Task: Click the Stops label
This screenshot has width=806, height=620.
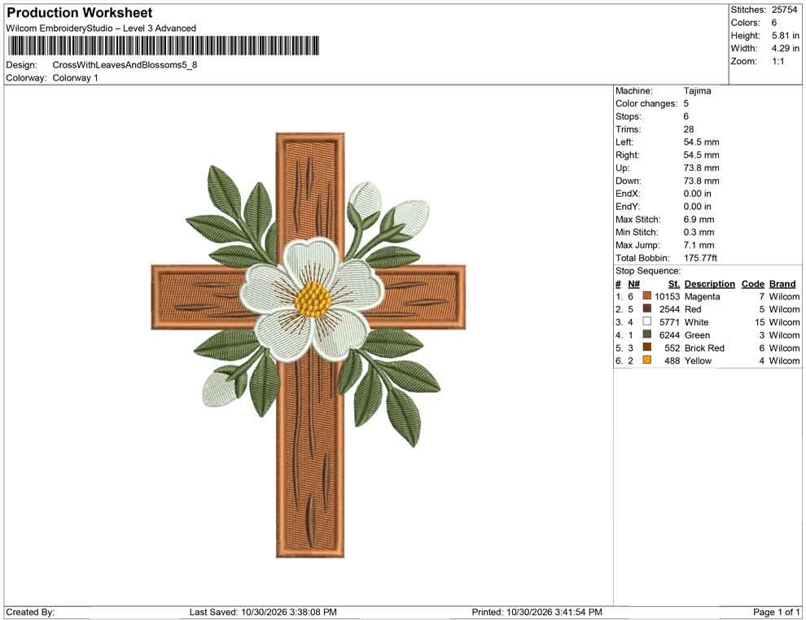Action: [629, 116]
